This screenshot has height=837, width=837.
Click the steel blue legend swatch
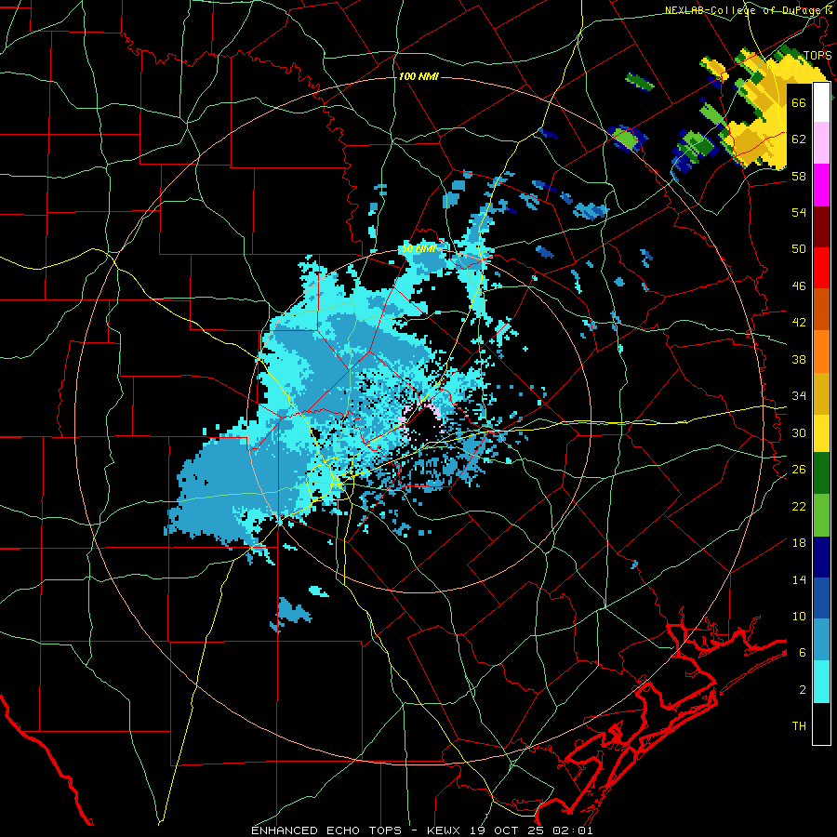tap(821, 640)
